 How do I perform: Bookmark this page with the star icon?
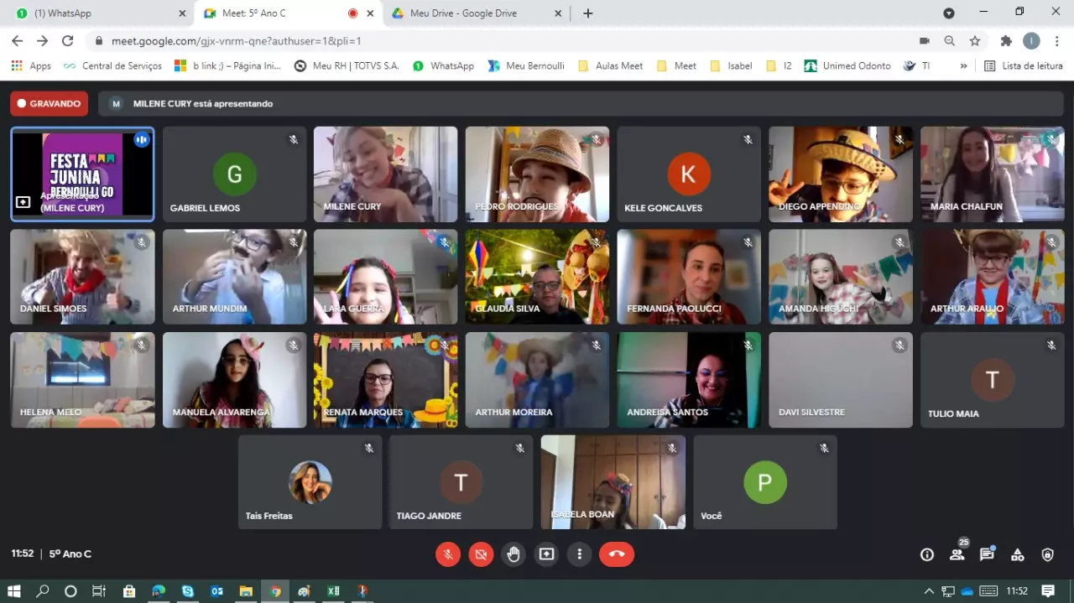coord(975,41)
